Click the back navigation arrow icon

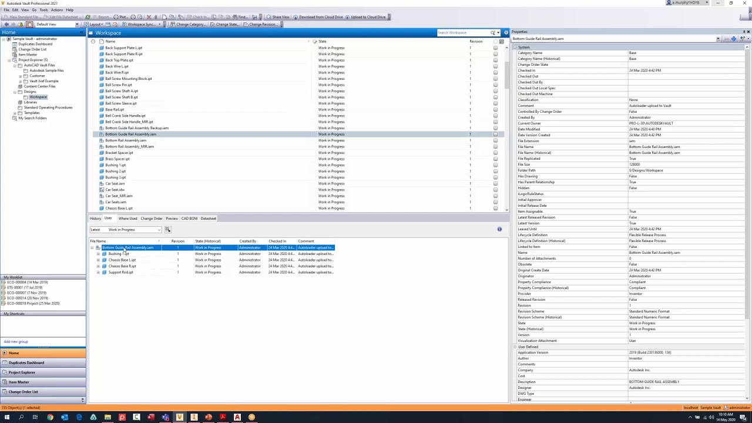click(6, 24)
